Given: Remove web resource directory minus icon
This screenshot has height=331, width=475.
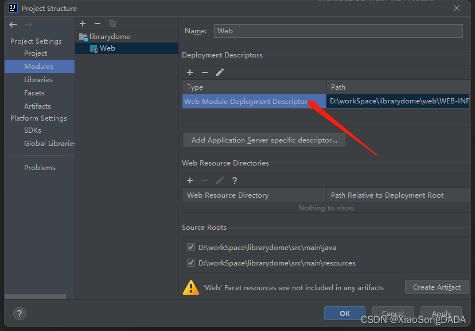Looking at the screenshot, I should [205, 180].
